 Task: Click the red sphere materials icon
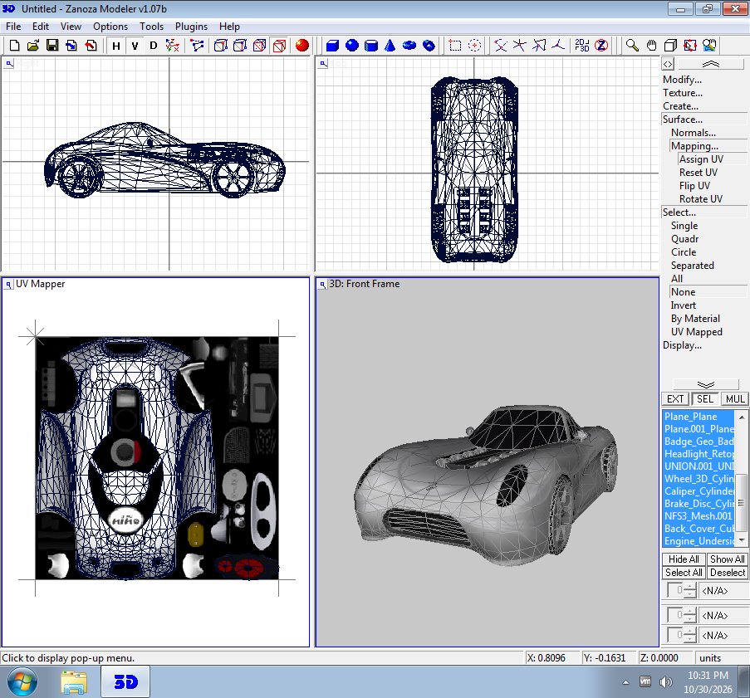[x=301, y=46]
